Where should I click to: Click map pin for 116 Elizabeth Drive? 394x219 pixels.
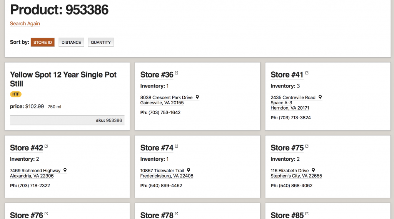[x=314, y=170]
